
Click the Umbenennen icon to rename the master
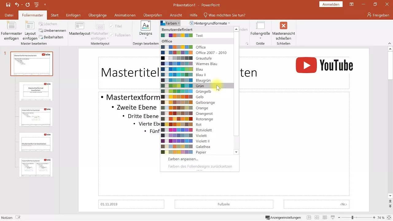pyautogui.click(x=51, y=30)
